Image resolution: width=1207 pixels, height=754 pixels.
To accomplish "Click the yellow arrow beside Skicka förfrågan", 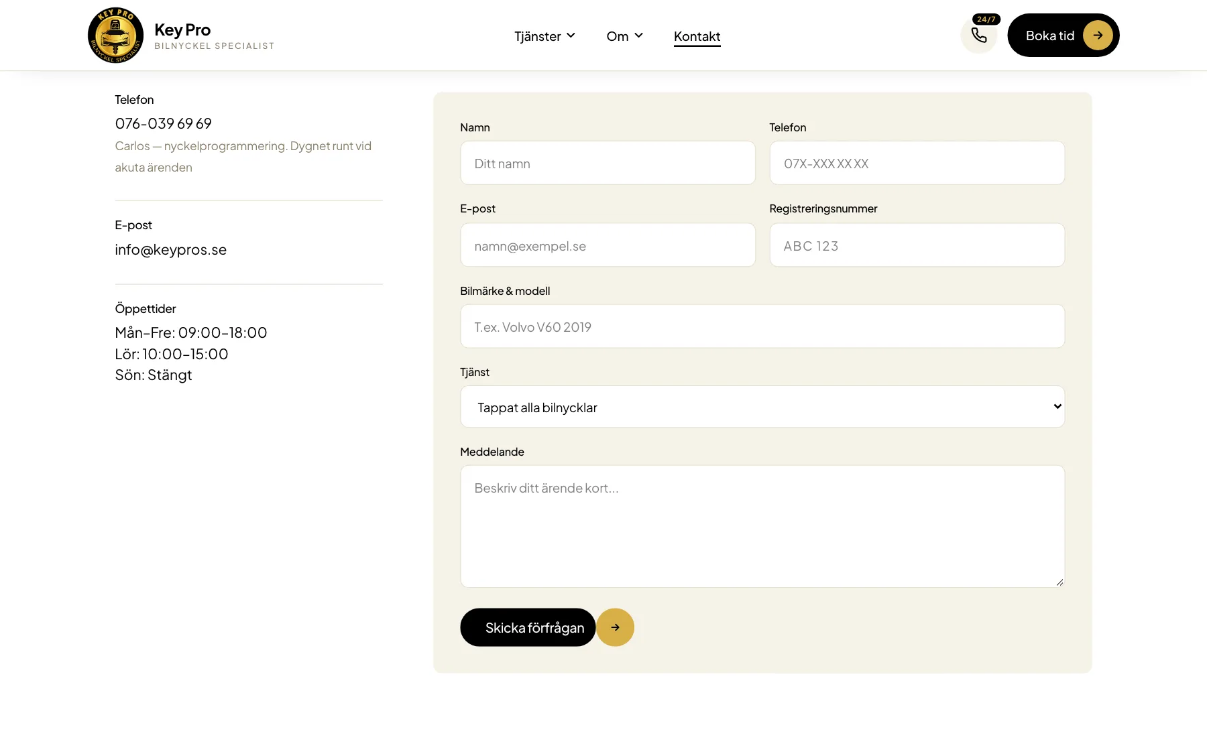I will [x=615, y=627].
